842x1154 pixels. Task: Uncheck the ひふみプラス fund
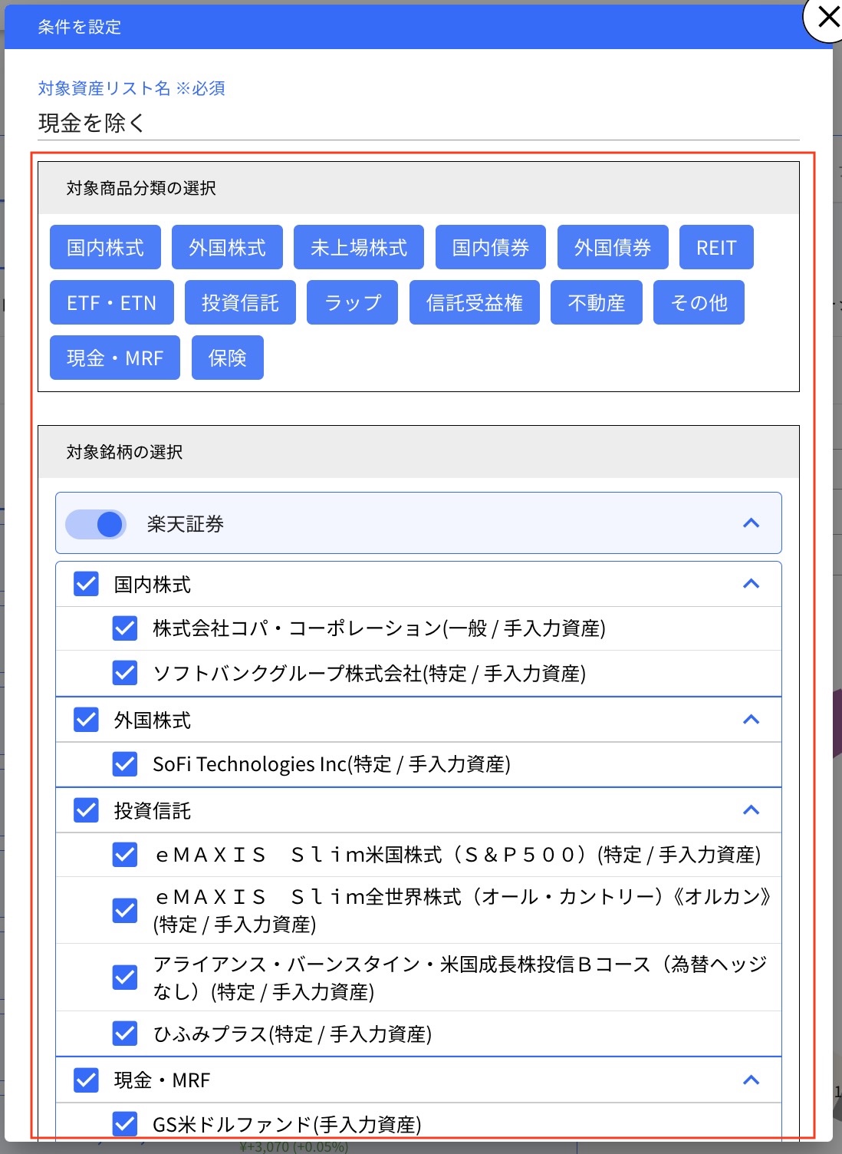click(123, 1034)
